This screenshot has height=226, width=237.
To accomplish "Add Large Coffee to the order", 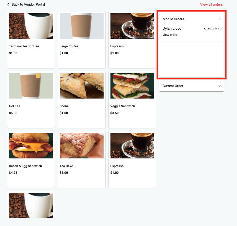I will coord(82,40).
